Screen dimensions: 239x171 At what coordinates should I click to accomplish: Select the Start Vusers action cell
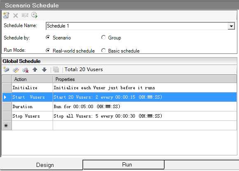pos(32,97)
